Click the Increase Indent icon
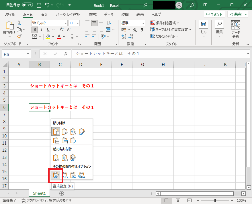252x204 pixels. 94,37
